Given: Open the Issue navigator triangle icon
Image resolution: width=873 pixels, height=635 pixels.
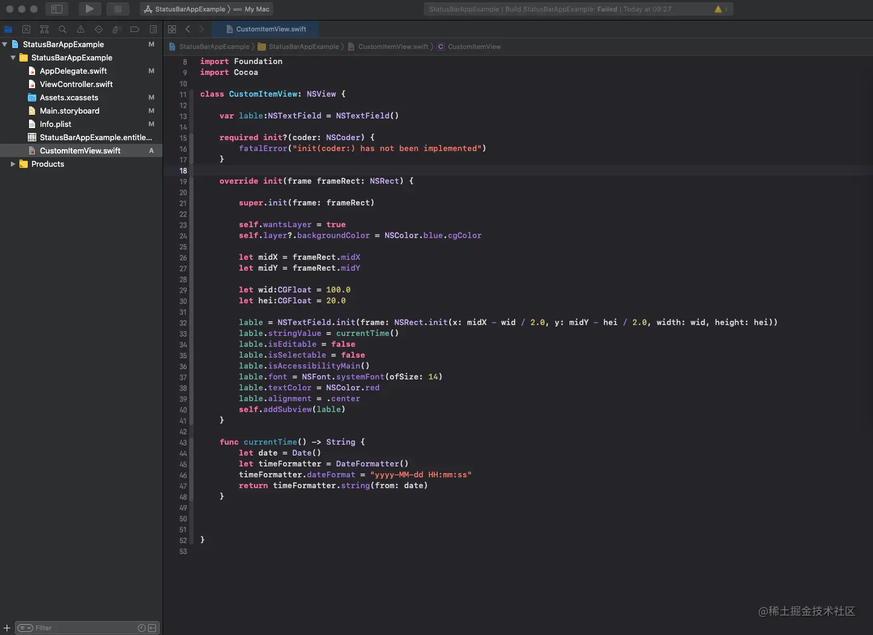Looking at the screenshot, I should point(80,29).
